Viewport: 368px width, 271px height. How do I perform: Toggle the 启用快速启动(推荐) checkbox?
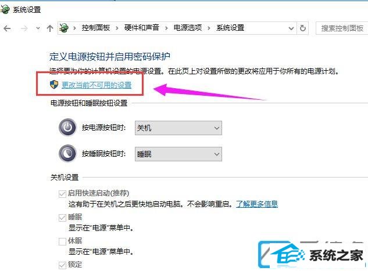coord(62,194)
